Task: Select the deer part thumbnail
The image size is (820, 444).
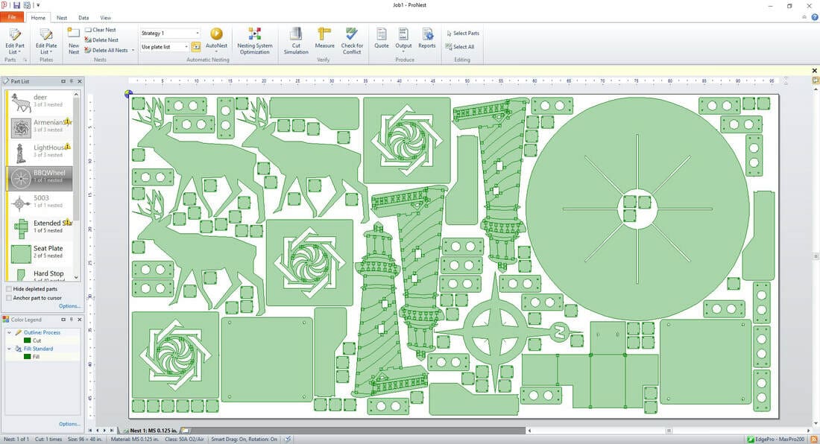Action: tap(21, 102)
